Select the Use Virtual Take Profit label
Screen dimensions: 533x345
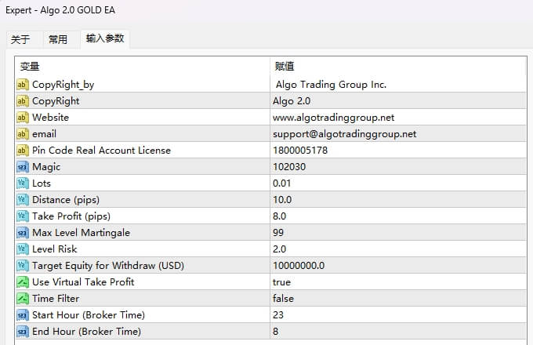(x=83, y=281)
